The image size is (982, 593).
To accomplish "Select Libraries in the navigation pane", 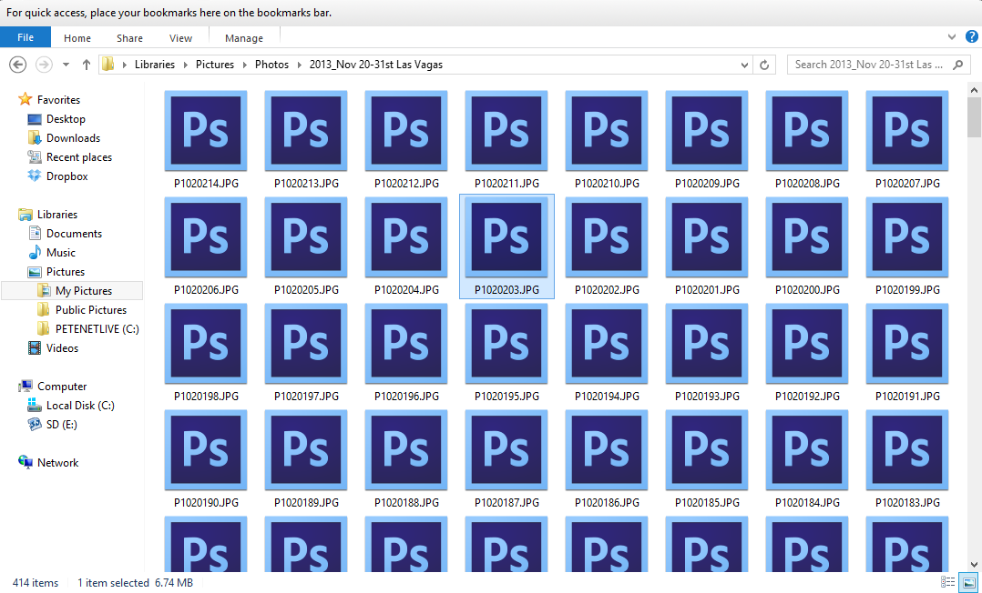I will 57,215.
